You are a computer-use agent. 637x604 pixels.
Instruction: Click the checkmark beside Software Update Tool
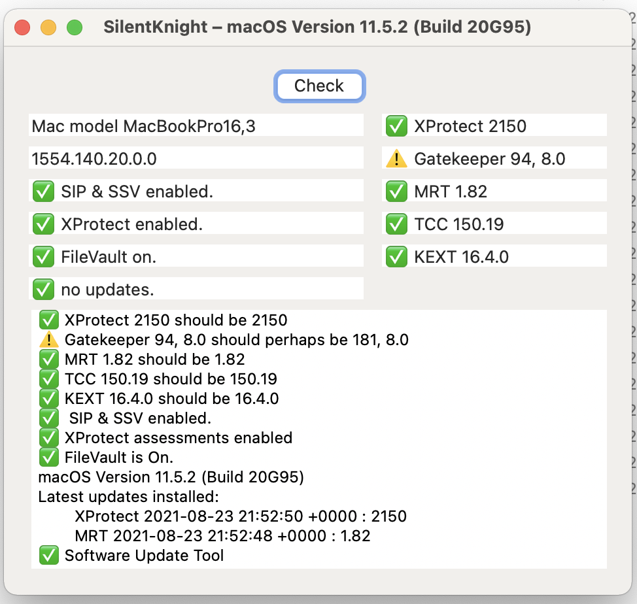[49, 556]
